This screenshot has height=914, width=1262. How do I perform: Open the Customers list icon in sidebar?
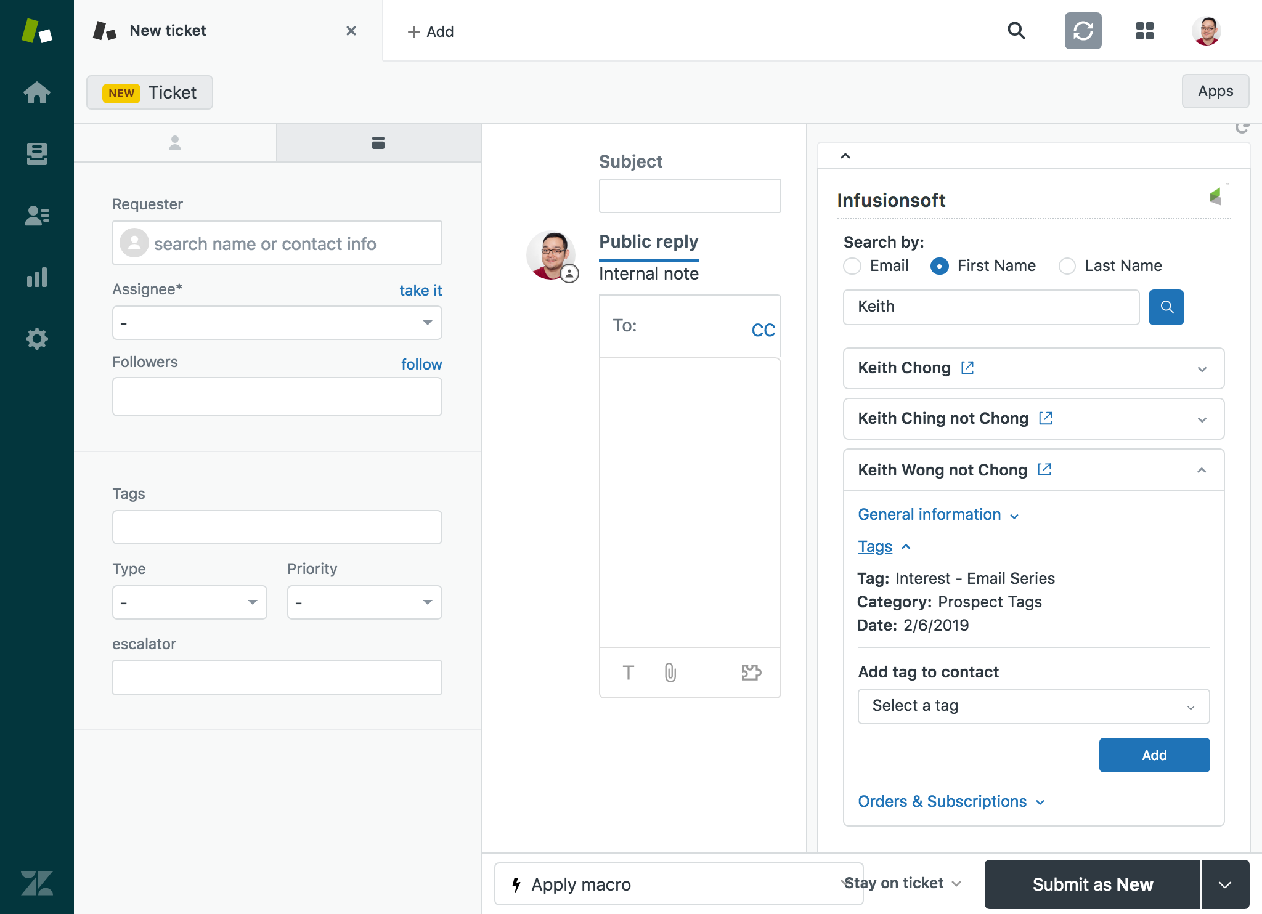(x=37, y=216)
